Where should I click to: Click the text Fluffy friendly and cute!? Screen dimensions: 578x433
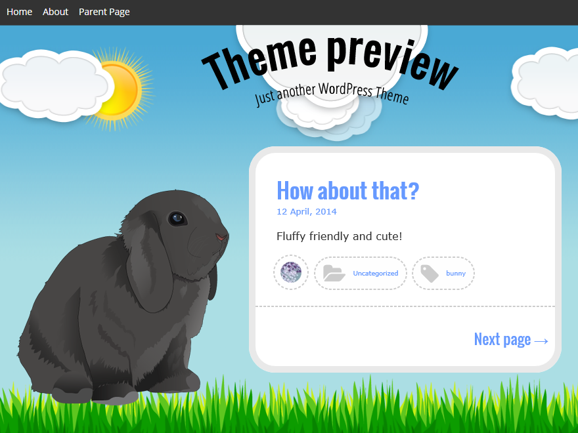click(339, 236)
